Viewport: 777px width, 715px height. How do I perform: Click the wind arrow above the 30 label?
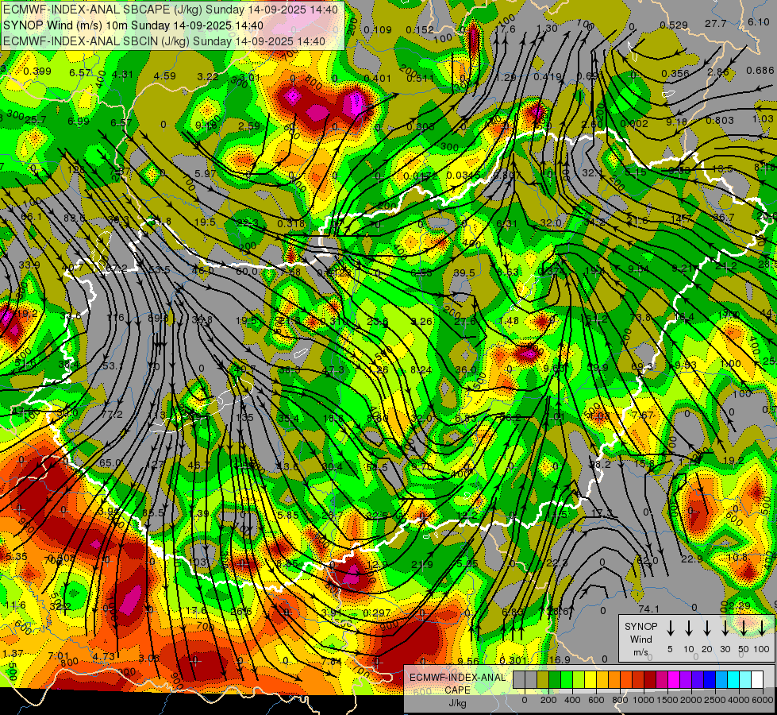pos(725,628)
